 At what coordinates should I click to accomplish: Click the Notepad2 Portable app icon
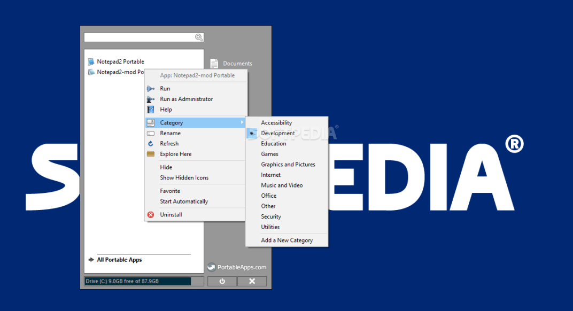91,62
